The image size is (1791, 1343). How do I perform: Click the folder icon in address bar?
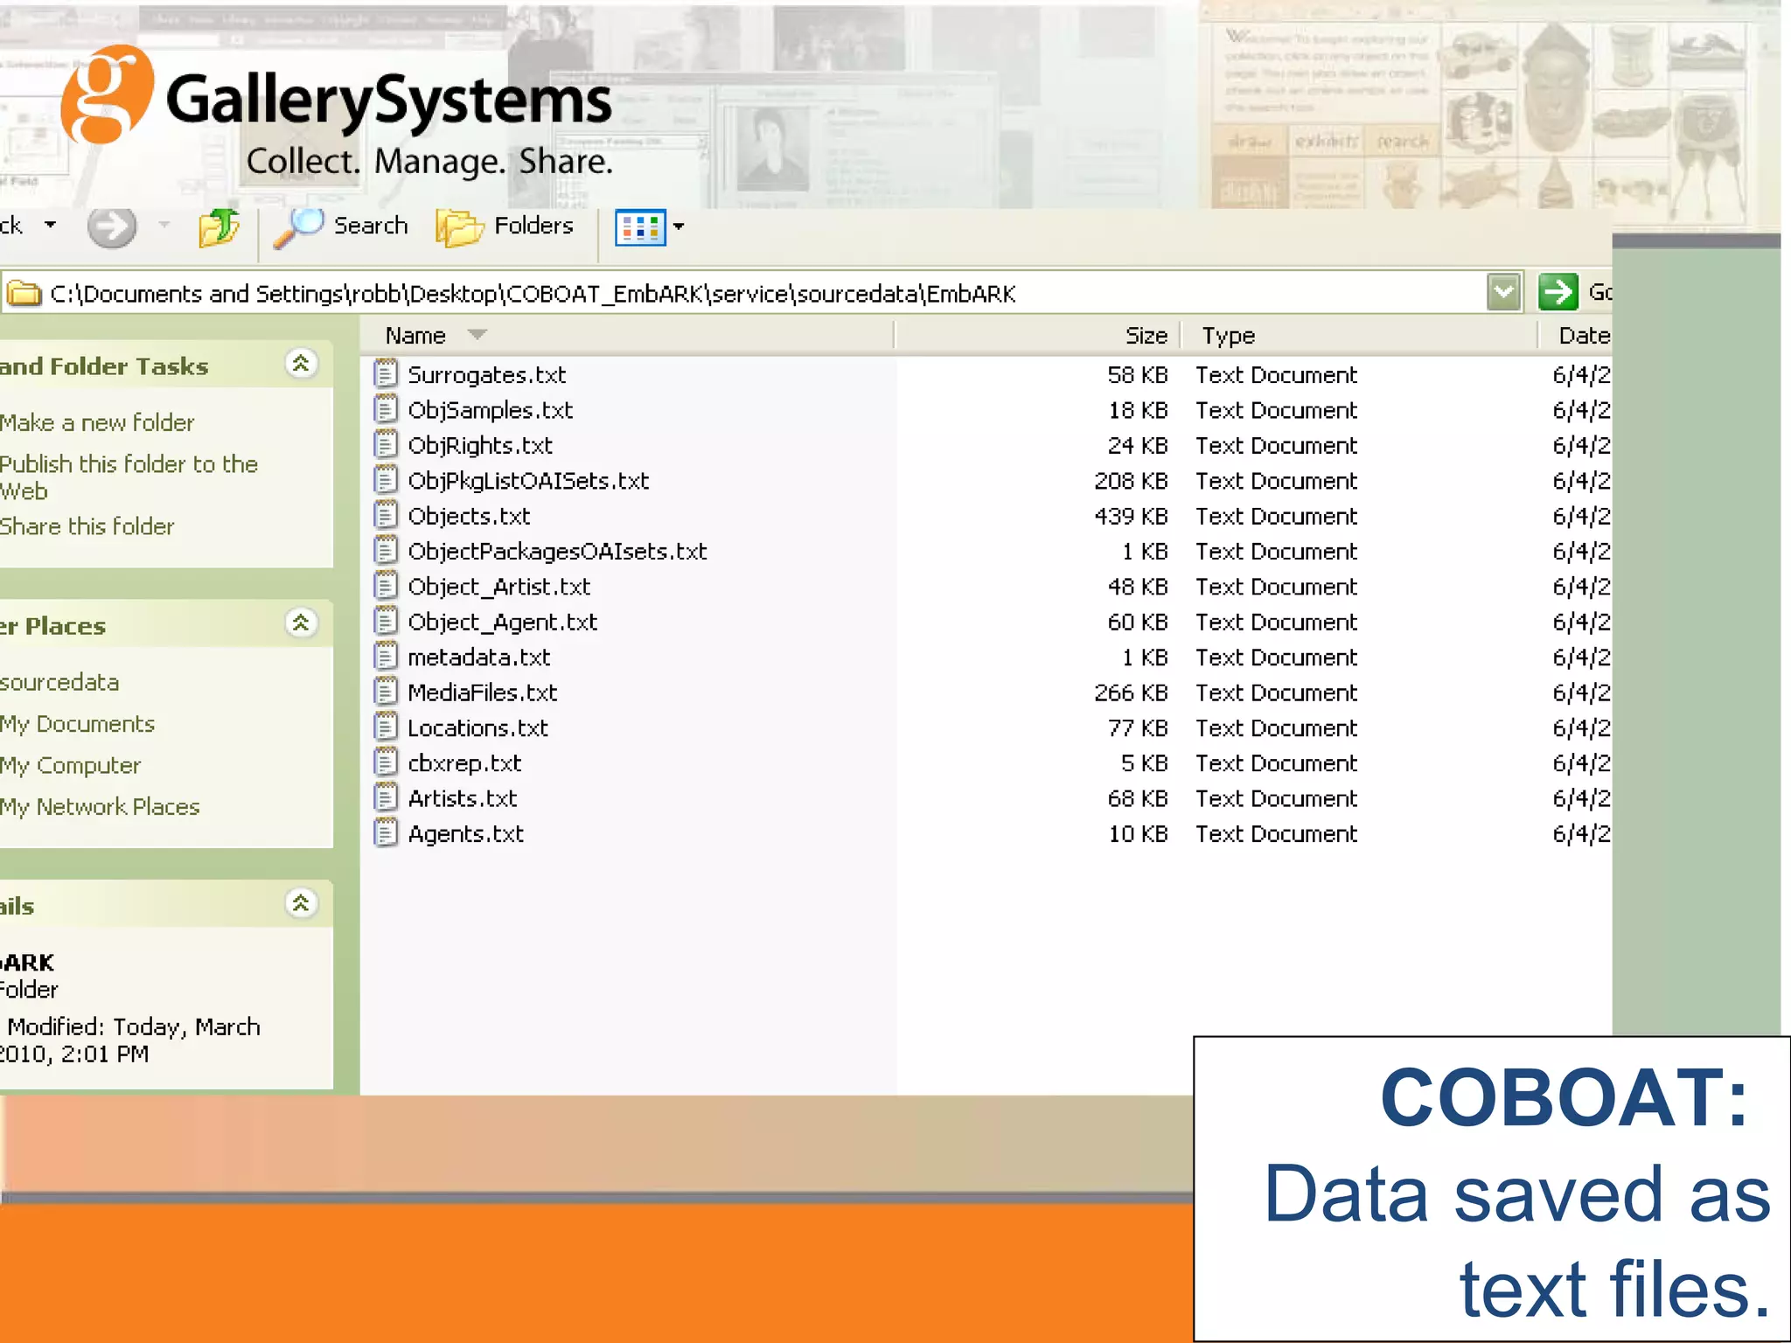coord(24,293)
